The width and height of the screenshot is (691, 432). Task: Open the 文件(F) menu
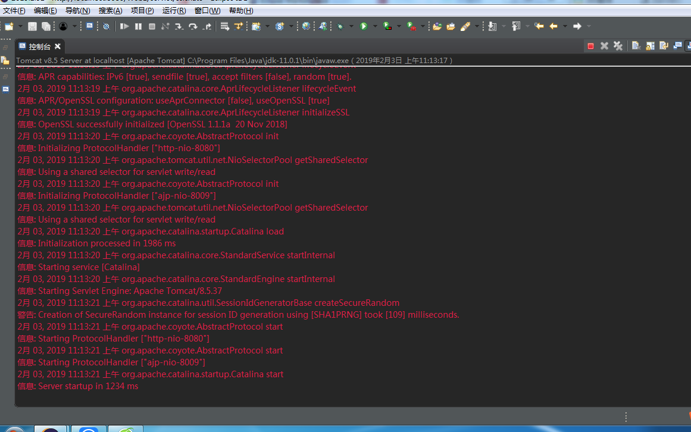[x=14, y=11]
